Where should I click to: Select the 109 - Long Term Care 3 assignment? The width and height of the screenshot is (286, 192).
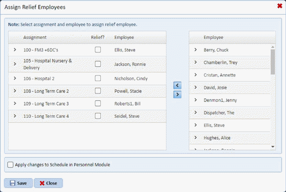point(46,104)
